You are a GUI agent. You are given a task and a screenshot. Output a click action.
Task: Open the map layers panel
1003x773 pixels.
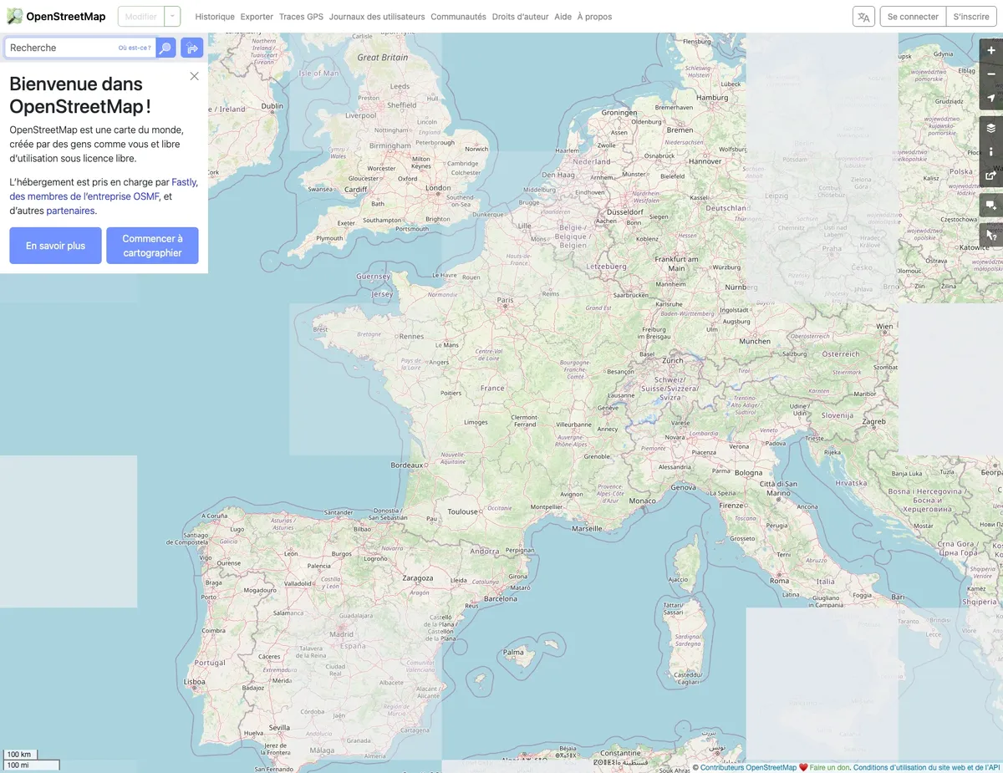991,128
